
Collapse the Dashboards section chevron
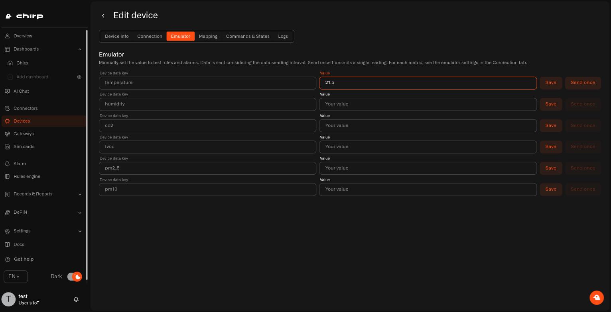click(x=80, y=49)
